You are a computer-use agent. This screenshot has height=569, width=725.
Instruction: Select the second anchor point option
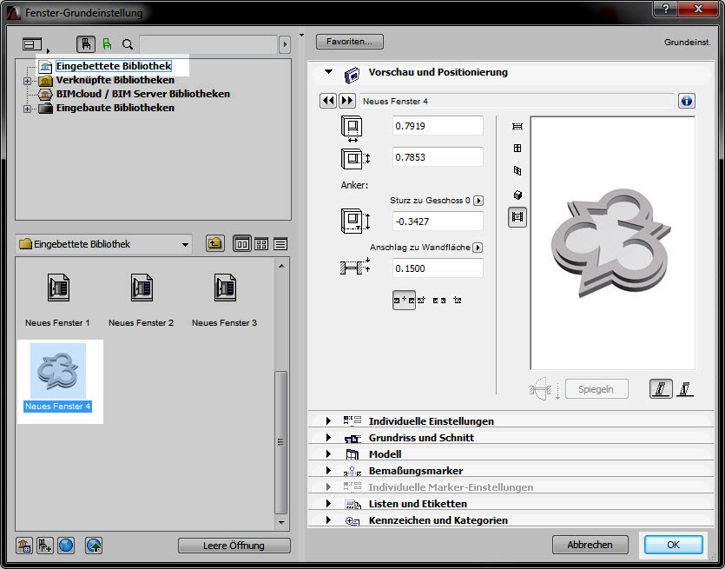(421, 301)
